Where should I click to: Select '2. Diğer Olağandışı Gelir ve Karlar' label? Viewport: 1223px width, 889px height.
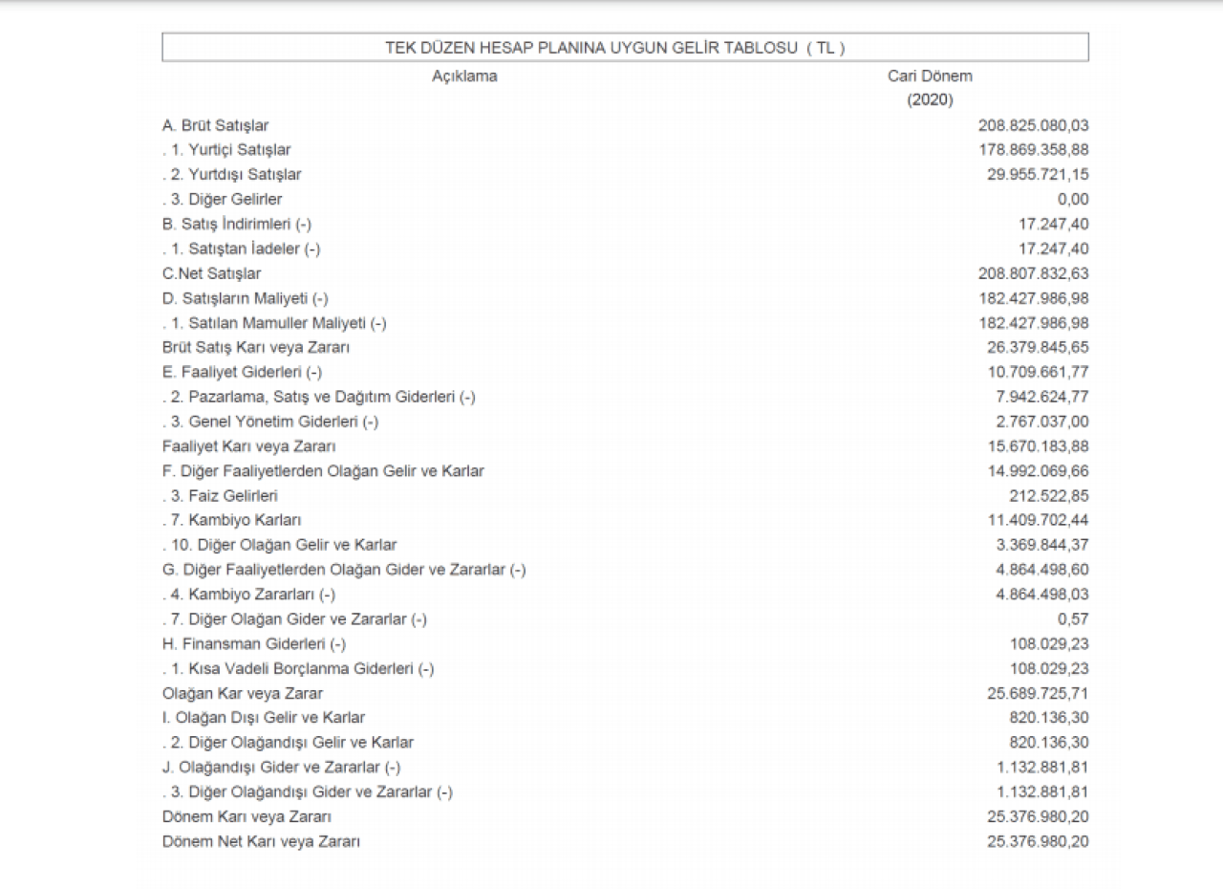tap(288, 742)
